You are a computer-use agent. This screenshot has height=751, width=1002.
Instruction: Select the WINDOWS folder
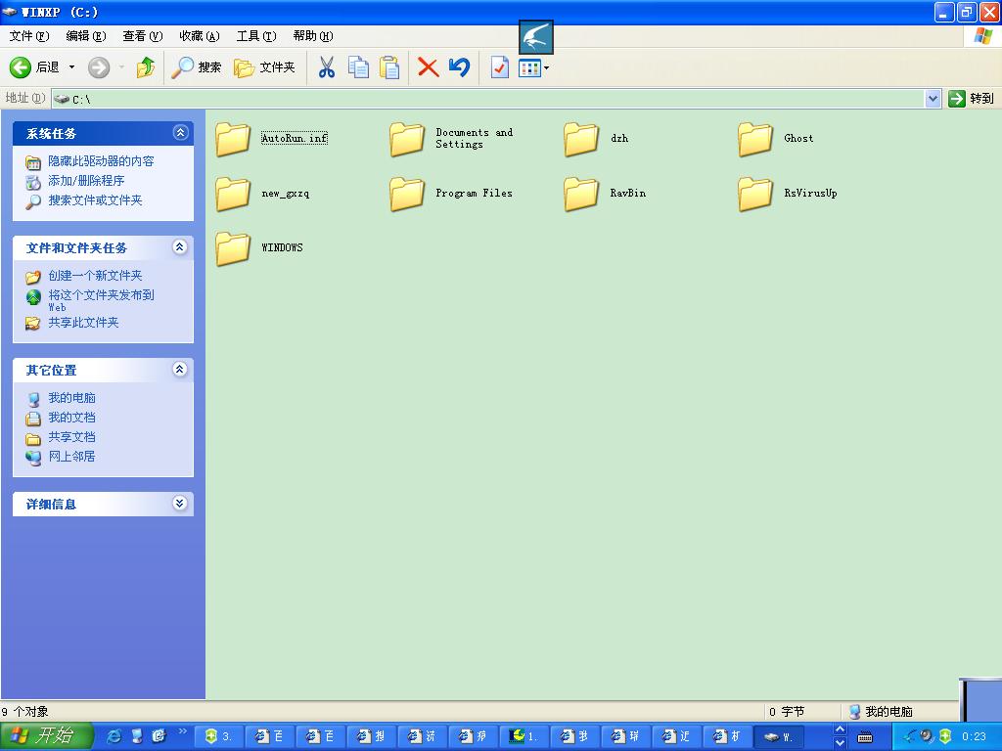pos(259,247)
